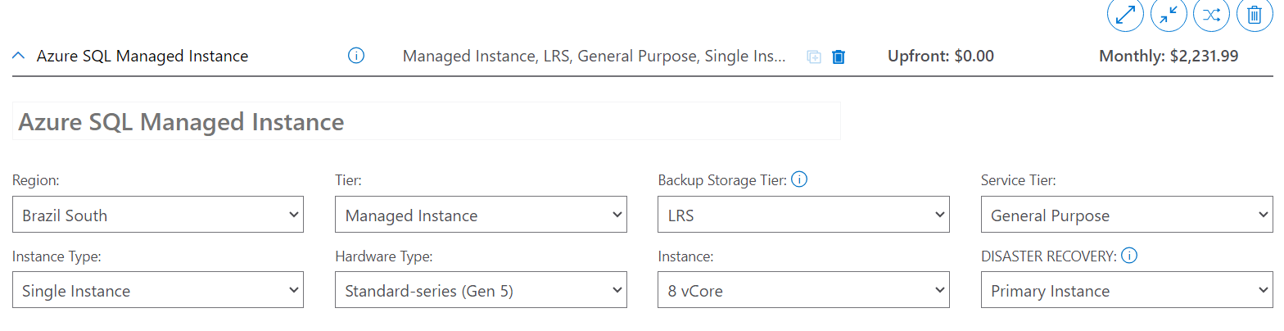Viewport: 1284px width, 331px height.
Task: Open Service Tier dropdown showing General Purpose
Action: tap(1126, 215)
